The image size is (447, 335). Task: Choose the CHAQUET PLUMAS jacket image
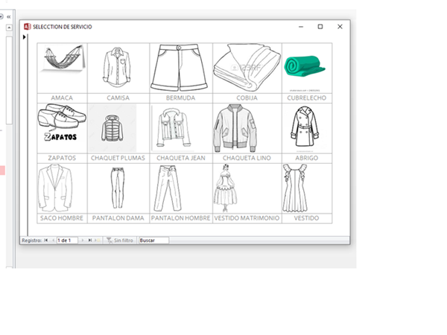click(112, 127)
